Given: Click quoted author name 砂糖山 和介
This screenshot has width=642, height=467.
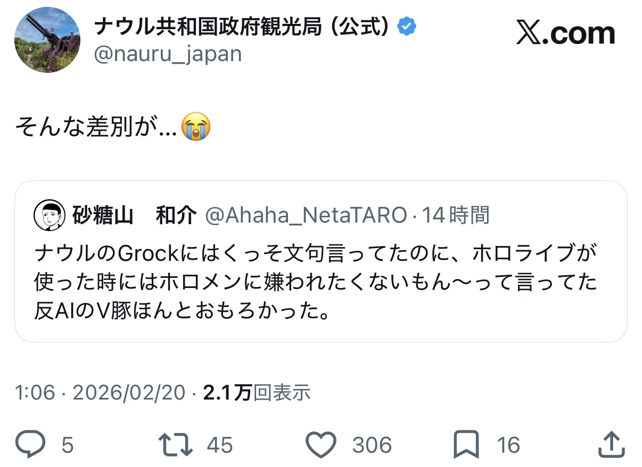Looking at the screenshot, I should (134, 215).
